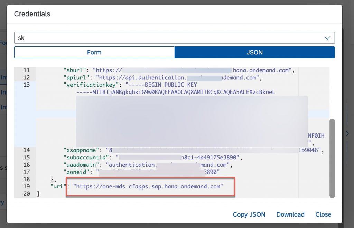Click the dropdown arrow of the sk selector
This screenshot has height=228, width=354.
327,38
